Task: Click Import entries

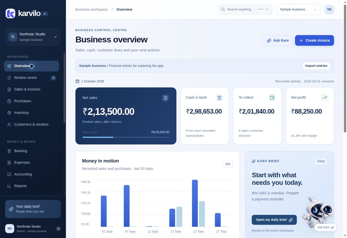Action: 316,66
